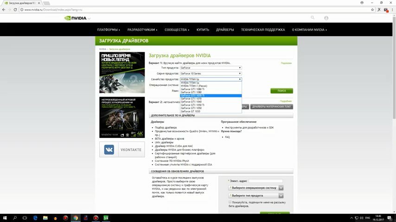The width and height of the screenshot is (396, 222).
Task: Switch to Chrome in the taskbar
Action: [x=76, y=218]
